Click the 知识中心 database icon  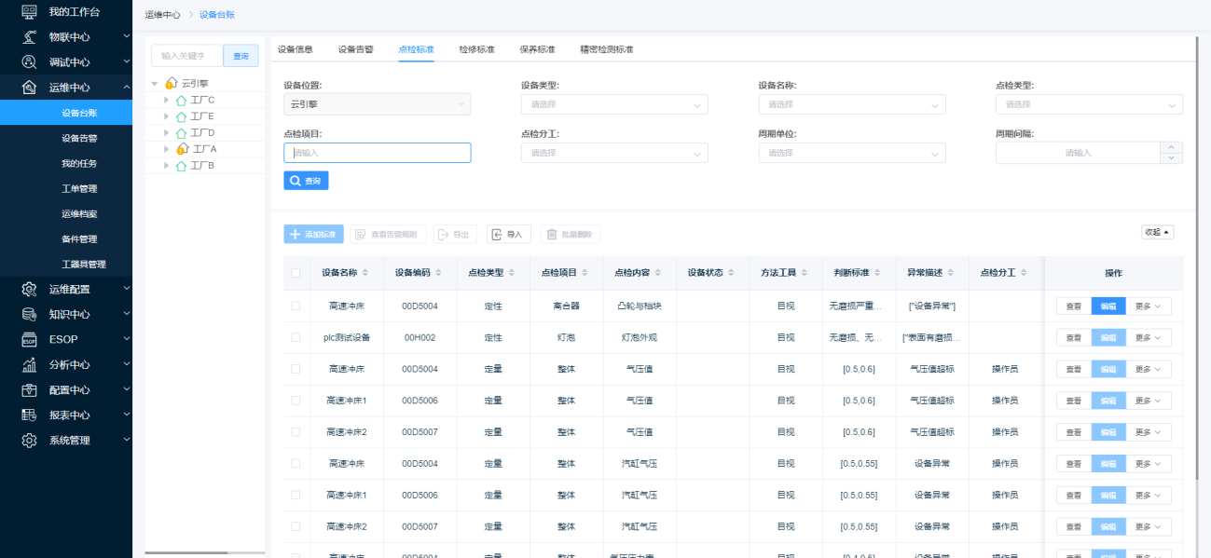(29, 314)
